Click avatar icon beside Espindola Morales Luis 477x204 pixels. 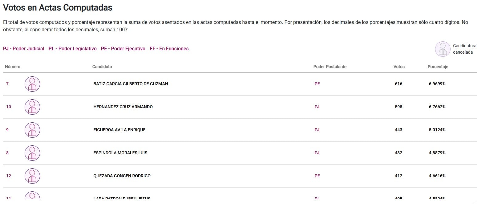click(32, 153)
